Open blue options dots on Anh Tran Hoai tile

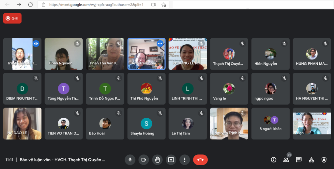click(160, 44)
